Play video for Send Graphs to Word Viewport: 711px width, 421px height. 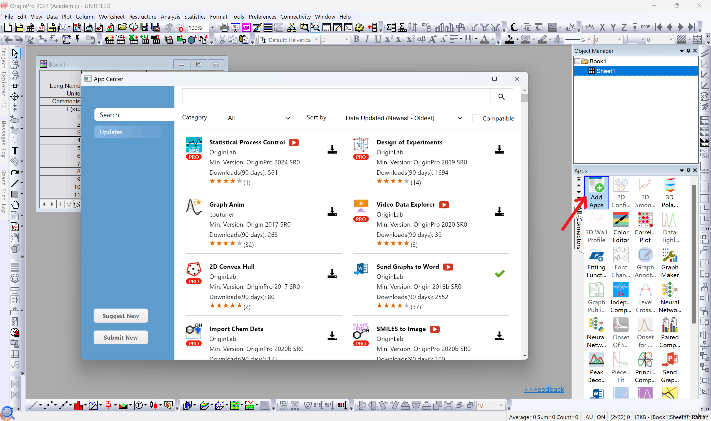click(448, 267)
